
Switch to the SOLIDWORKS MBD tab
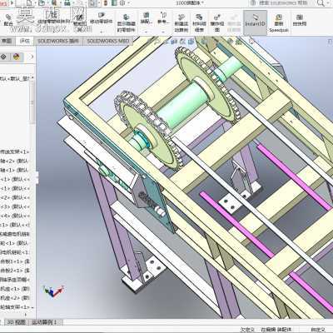[108, 41]
